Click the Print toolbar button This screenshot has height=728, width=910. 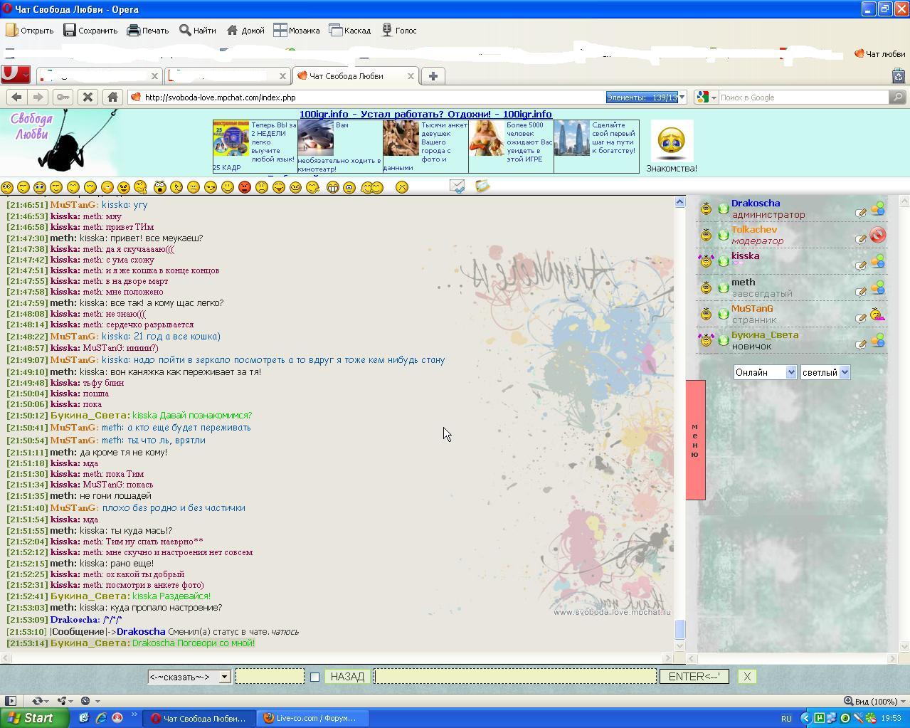point(148,31)
